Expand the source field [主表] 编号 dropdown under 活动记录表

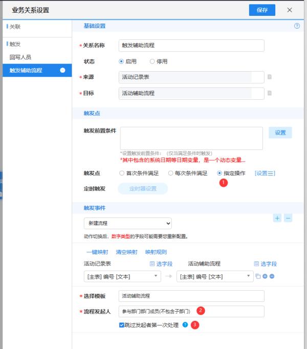pyautogui.click(x=122, y=276)
